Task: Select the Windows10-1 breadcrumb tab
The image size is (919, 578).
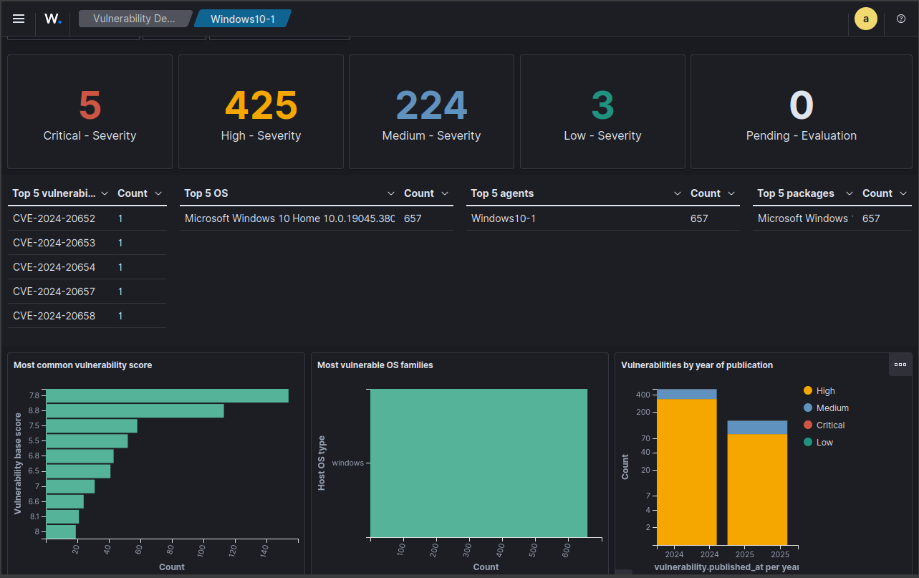Action: point(243,19)
